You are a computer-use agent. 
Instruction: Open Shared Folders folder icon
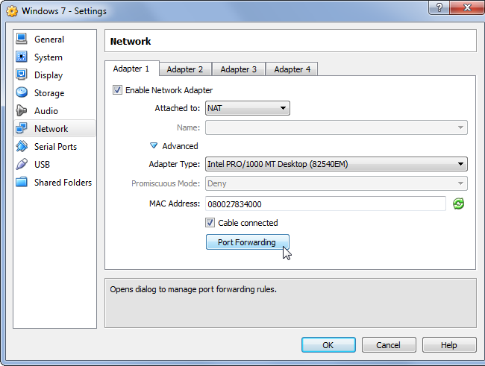click(22, 183)
